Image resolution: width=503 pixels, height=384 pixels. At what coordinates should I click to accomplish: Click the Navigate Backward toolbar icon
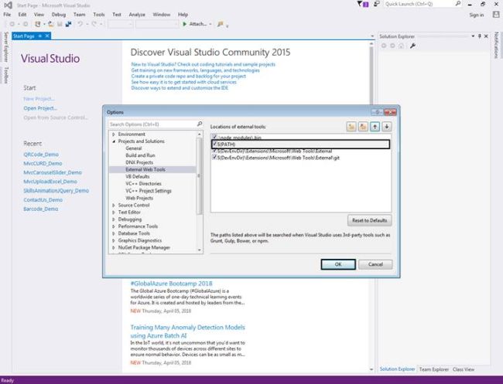12,24
